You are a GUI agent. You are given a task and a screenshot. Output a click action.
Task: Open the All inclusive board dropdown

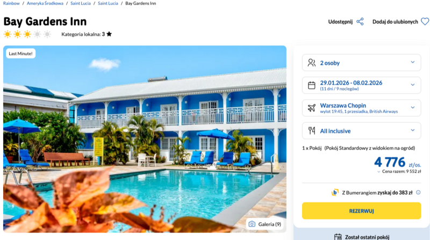pyautogui.click(x=413, y=130)
